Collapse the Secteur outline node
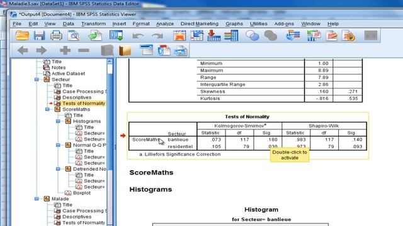Viewport: 403px width, 226px height. 37,80
